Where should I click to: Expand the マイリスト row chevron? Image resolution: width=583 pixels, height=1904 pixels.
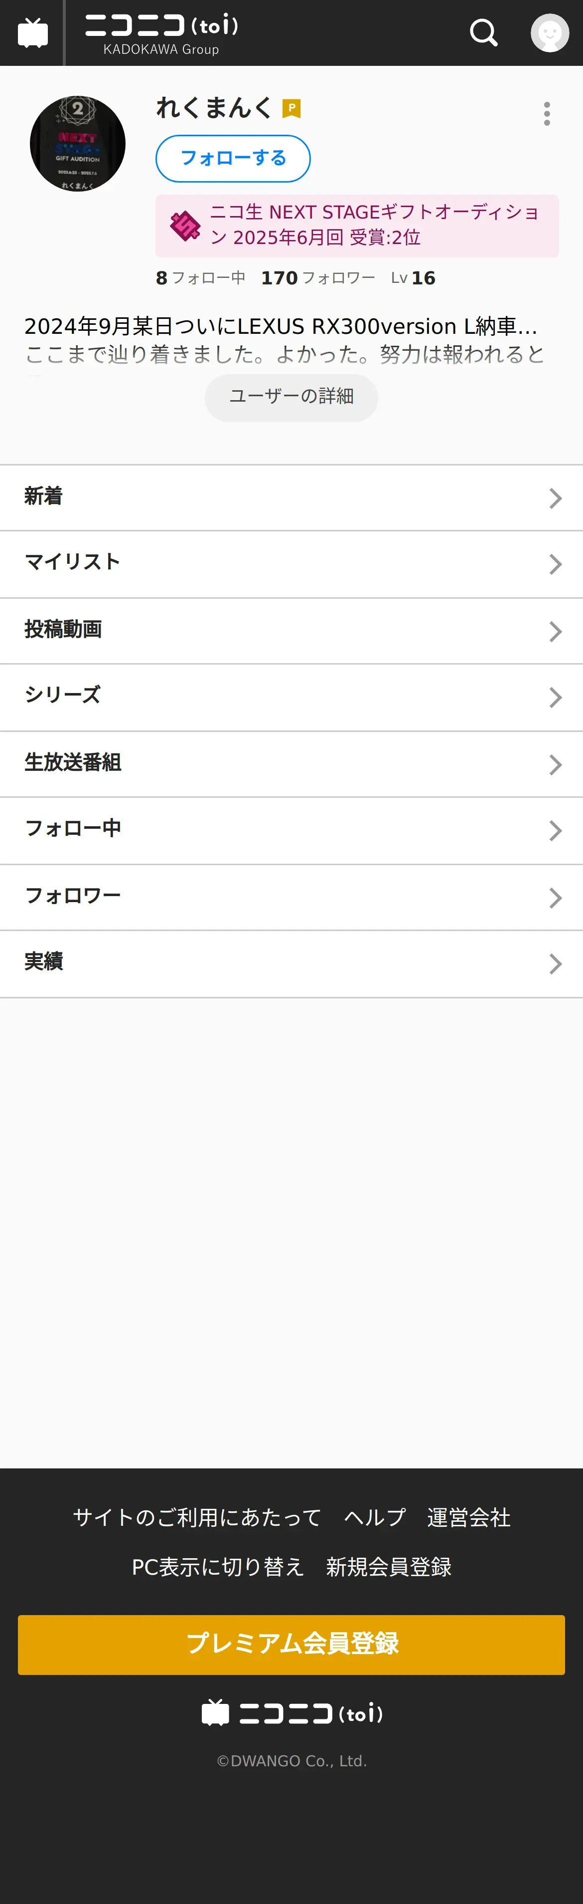tap(556, 565)
